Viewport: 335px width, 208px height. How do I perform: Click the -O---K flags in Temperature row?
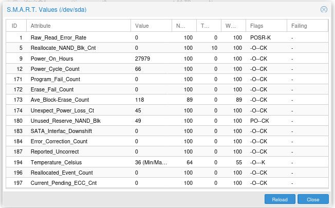tap(257, 162)
